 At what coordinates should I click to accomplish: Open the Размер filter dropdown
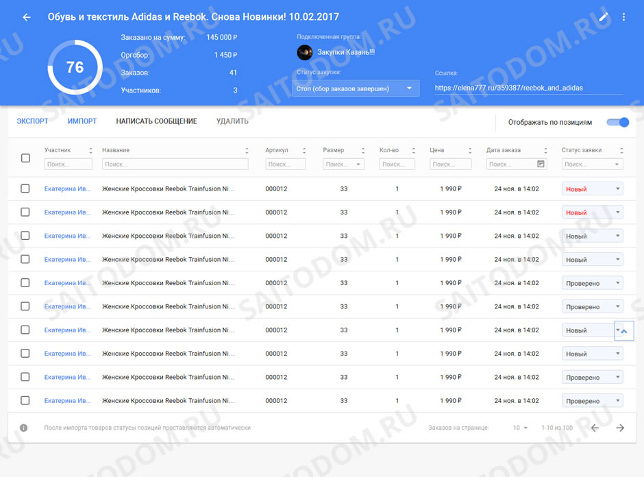pos(344,164)
